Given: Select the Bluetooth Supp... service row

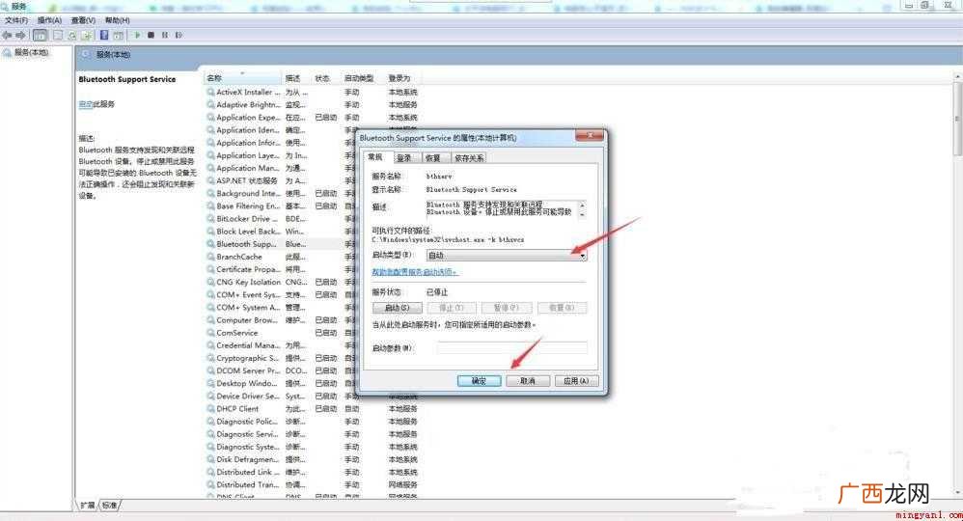Looking at the screenshot, I should point(312,244).
